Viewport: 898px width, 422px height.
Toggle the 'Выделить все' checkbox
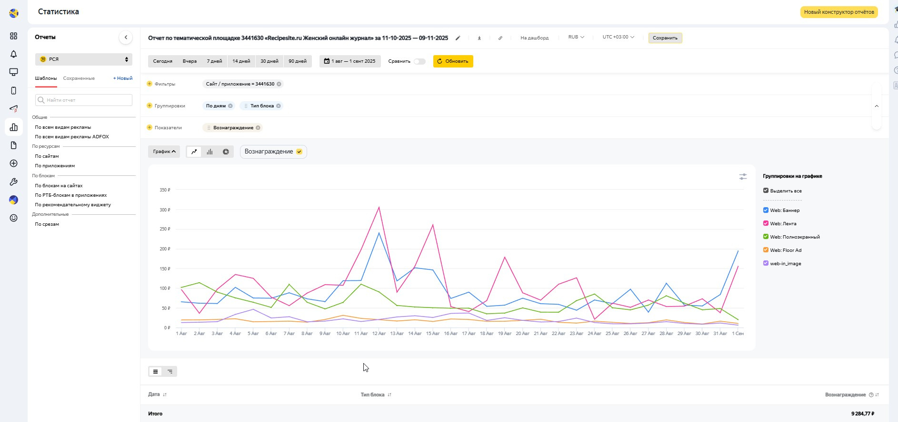click(x=766, y=191)
